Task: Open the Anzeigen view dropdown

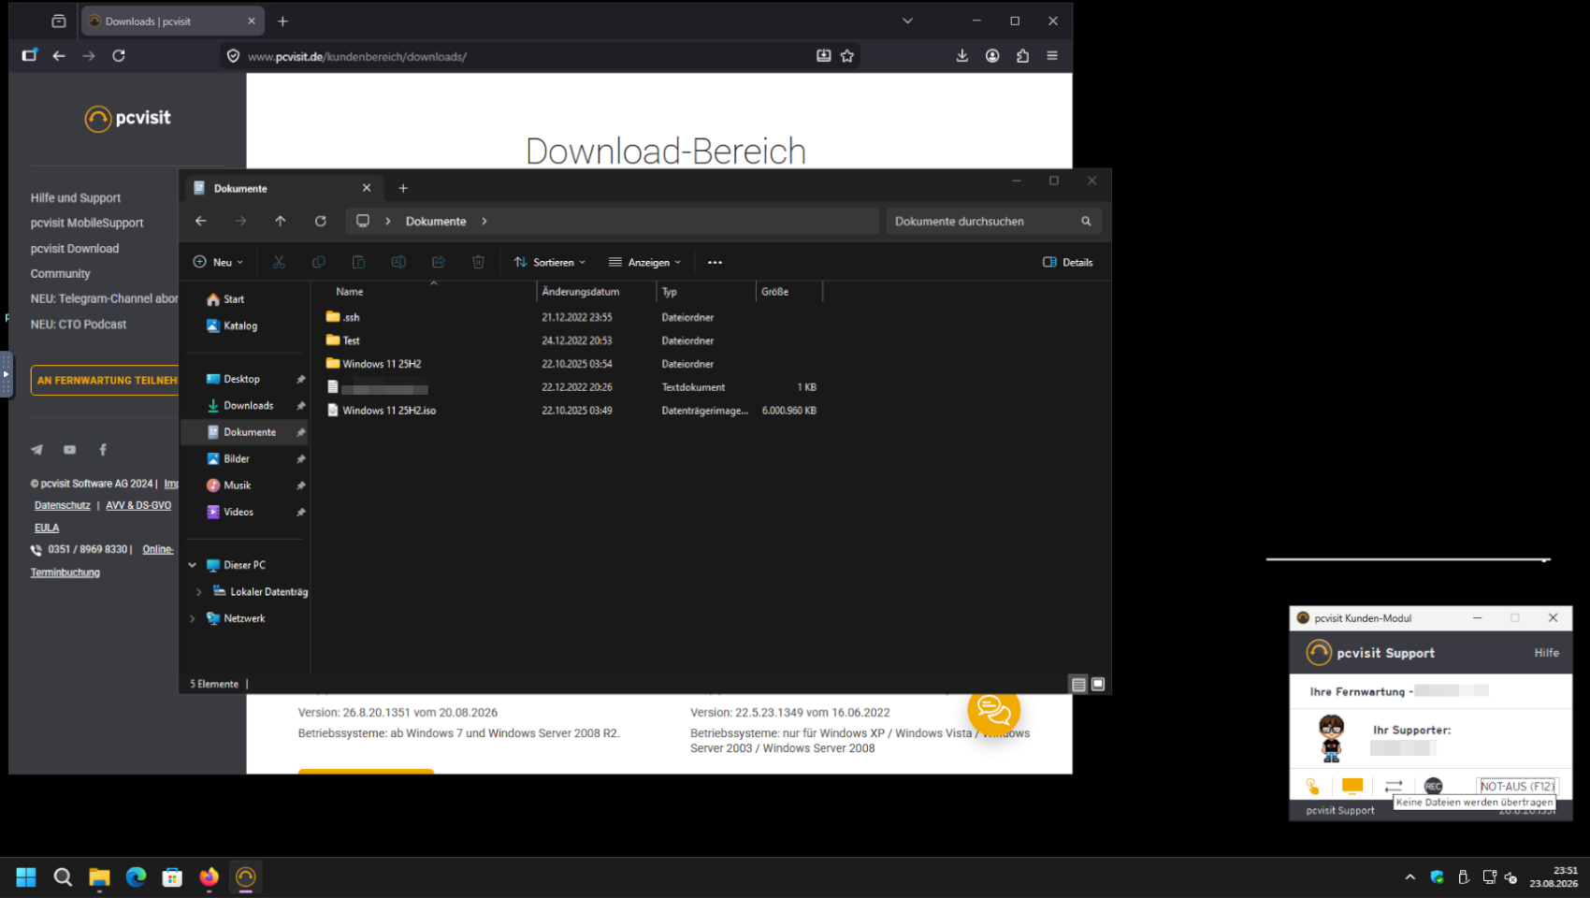Action: pos(645,262)
